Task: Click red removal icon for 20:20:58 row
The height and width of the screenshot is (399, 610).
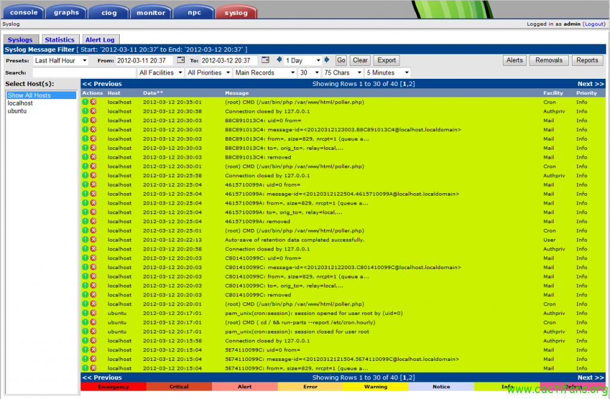Action: tap(94, 249)
